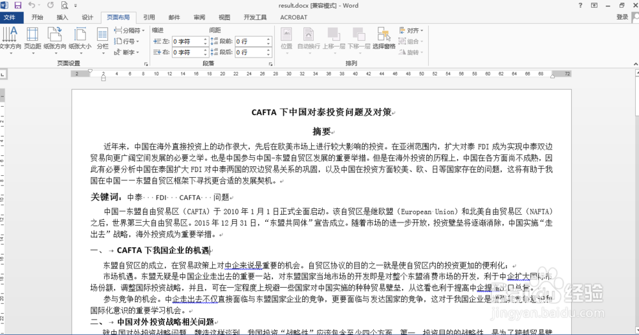639x335 pixels.
Task: Open the 分隔符 breaks dropdown
Action: point(129,31)
